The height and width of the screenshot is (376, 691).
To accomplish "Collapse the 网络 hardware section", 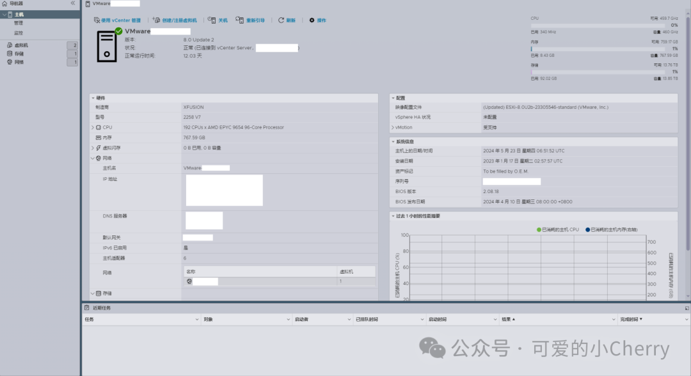I will [93, 158].
